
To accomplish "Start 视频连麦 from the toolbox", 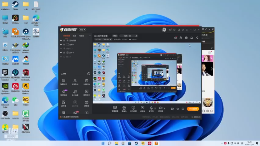I will (63, 93).
